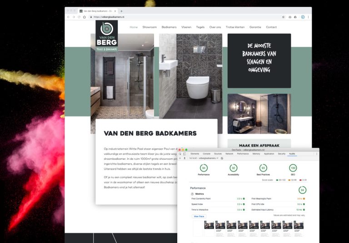Open a new tab with the plus button
The height and width of the screenshot is (243, 349).
[x=121, y=11]
